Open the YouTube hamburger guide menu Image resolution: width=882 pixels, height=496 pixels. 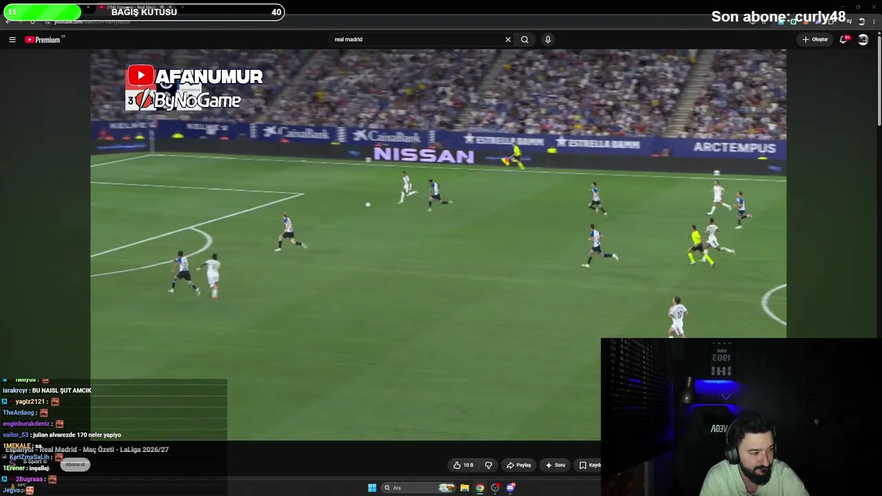12,39
